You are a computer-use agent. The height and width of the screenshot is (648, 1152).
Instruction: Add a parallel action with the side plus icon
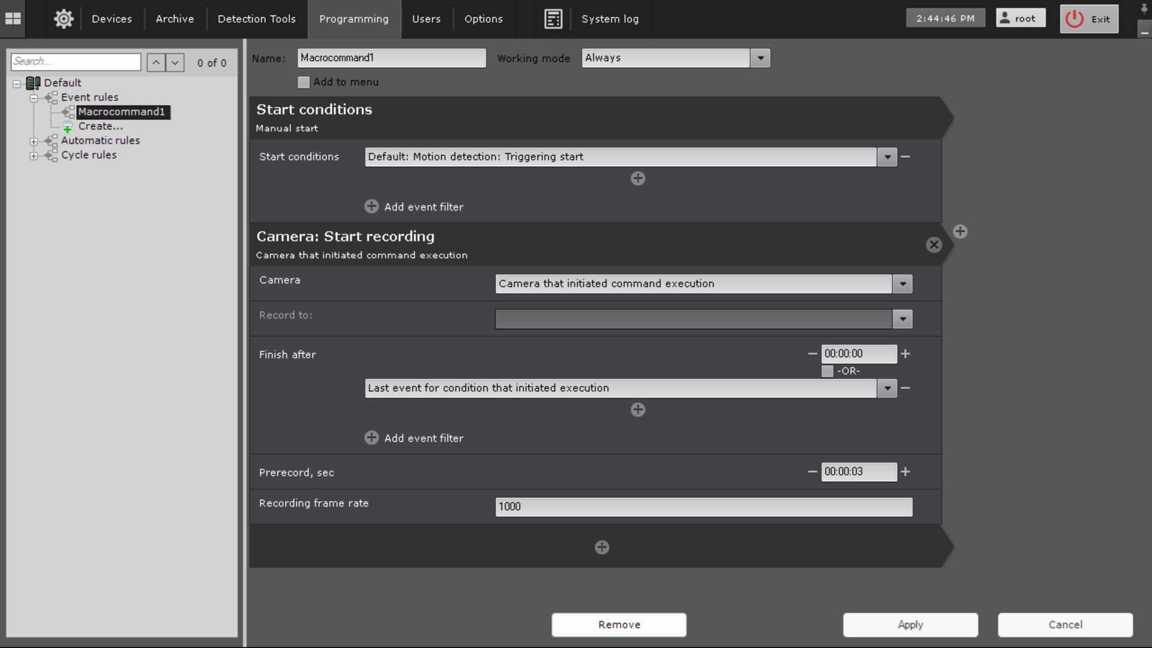[960, 232]
